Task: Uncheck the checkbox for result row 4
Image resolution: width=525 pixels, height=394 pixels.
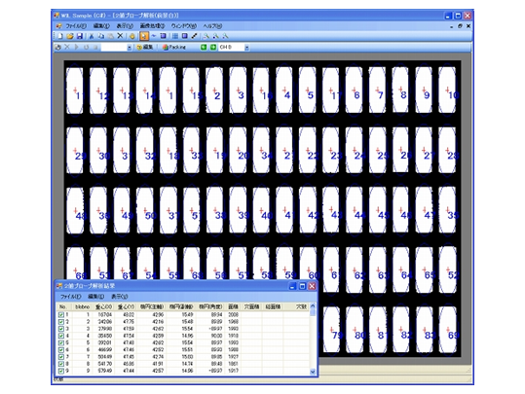Action: [61, 336]
